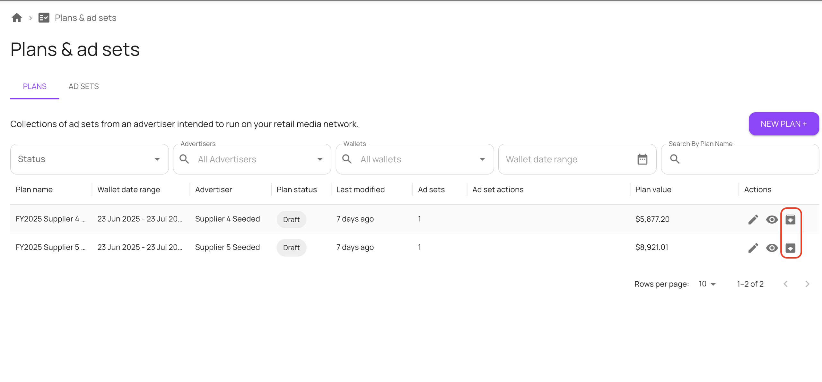
Task: Click the Actions column header
Action: tap(757, 190)
